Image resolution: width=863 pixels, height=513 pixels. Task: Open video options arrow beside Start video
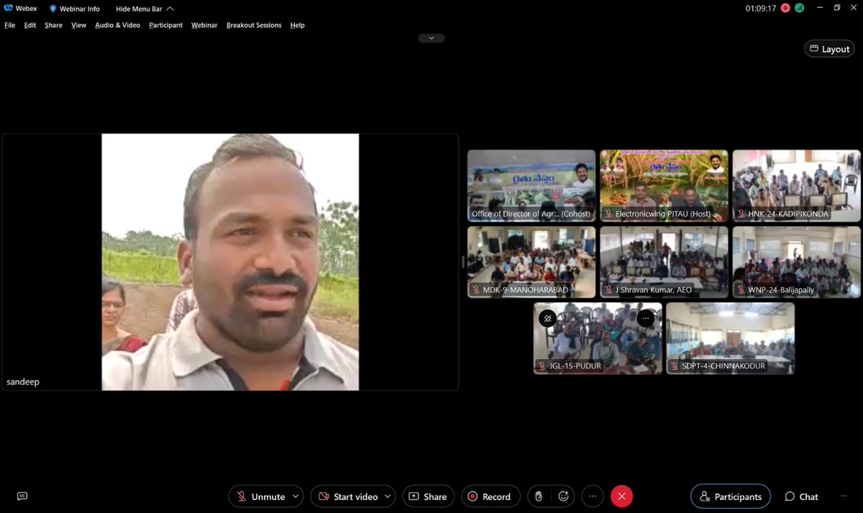pyautogui.click(x=388, y=496)
